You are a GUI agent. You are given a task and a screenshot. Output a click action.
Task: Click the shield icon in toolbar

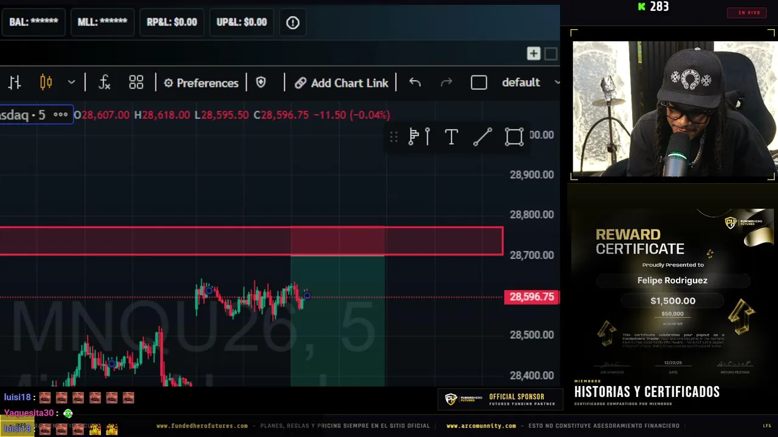[261, 83]
